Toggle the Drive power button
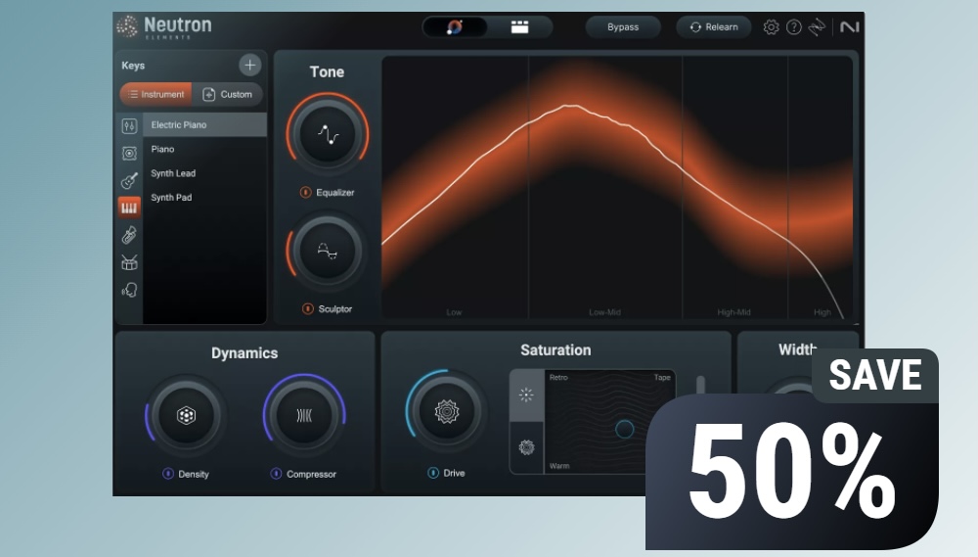978x557 pixels. point(433,473)
